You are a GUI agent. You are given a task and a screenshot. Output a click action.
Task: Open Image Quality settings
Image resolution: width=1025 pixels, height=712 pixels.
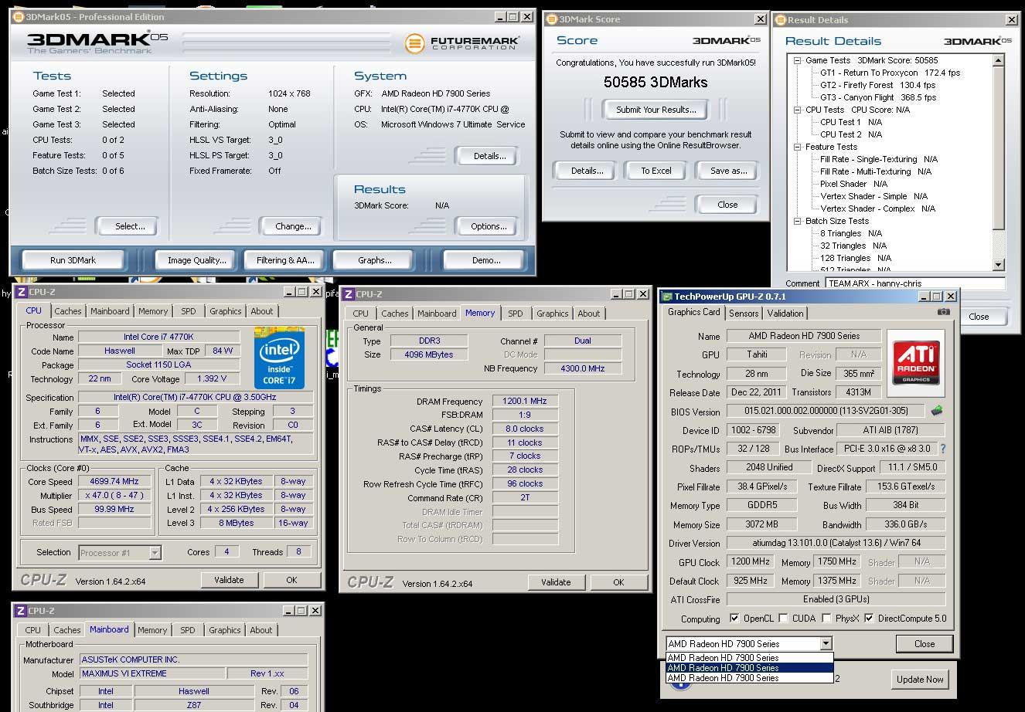tap(197, 260)
